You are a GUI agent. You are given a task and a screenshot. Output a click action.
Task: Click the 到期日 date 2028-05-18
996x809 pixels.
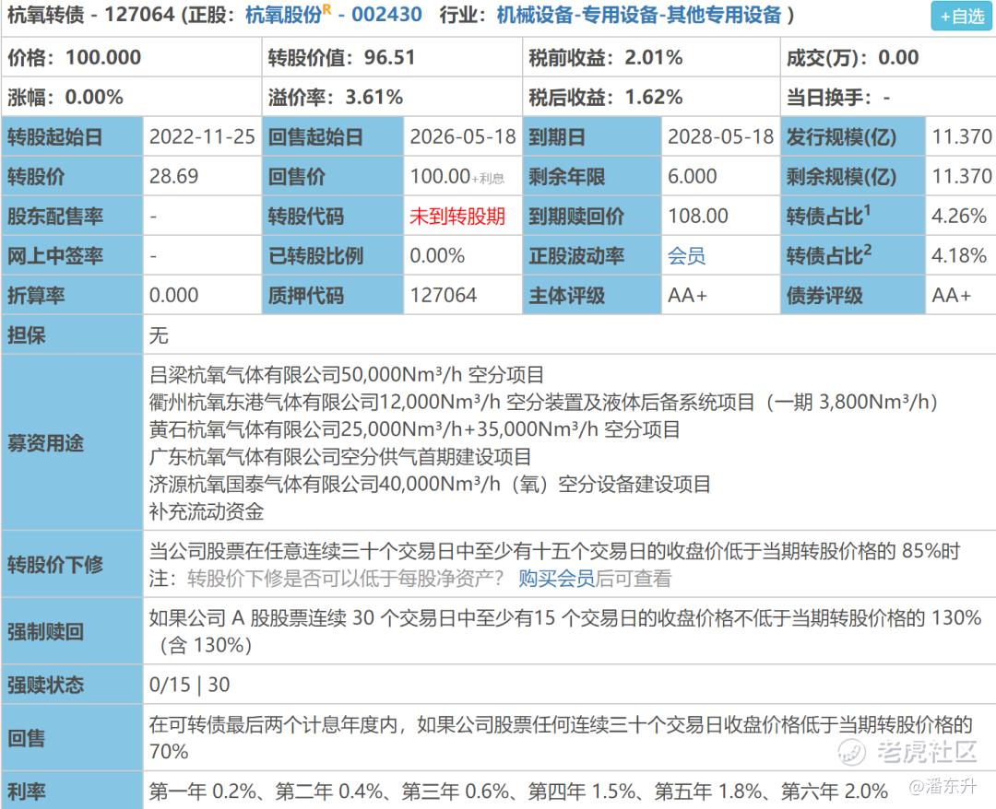coord(720,136)
